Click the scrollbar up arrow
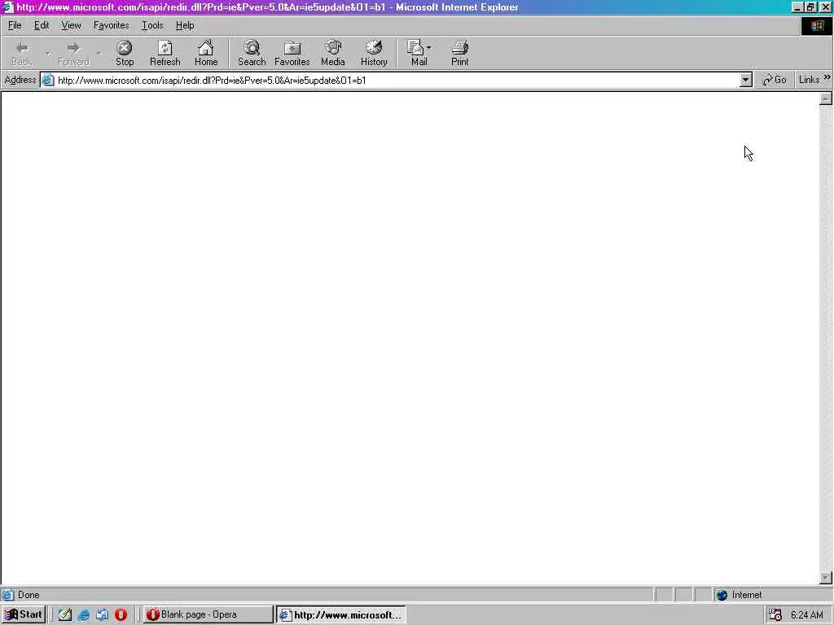Image resolution: width=834 pixels, height=625 pixels. [x=826, y=98]
